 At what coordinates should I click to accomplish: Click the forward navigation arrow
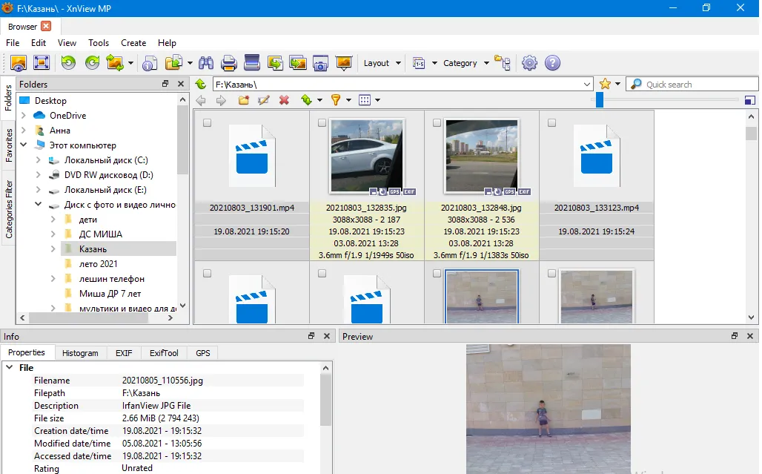click(x=221, y=100)
